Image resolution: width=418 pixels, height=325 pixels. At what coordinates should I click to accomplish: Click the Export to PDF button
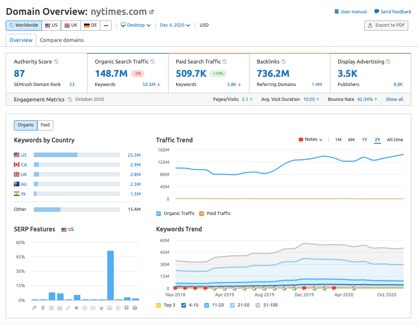[386, 25]
